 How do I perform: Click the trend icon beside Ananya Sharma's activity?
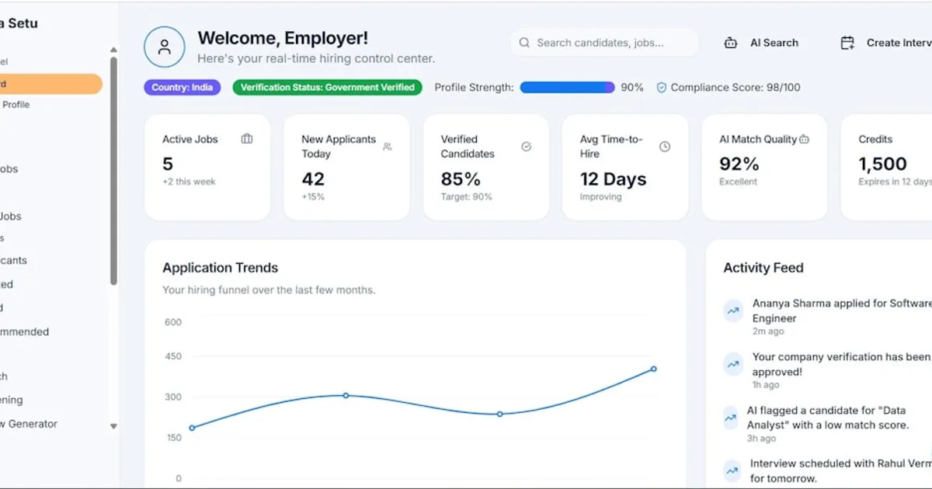tap(732, 310)
